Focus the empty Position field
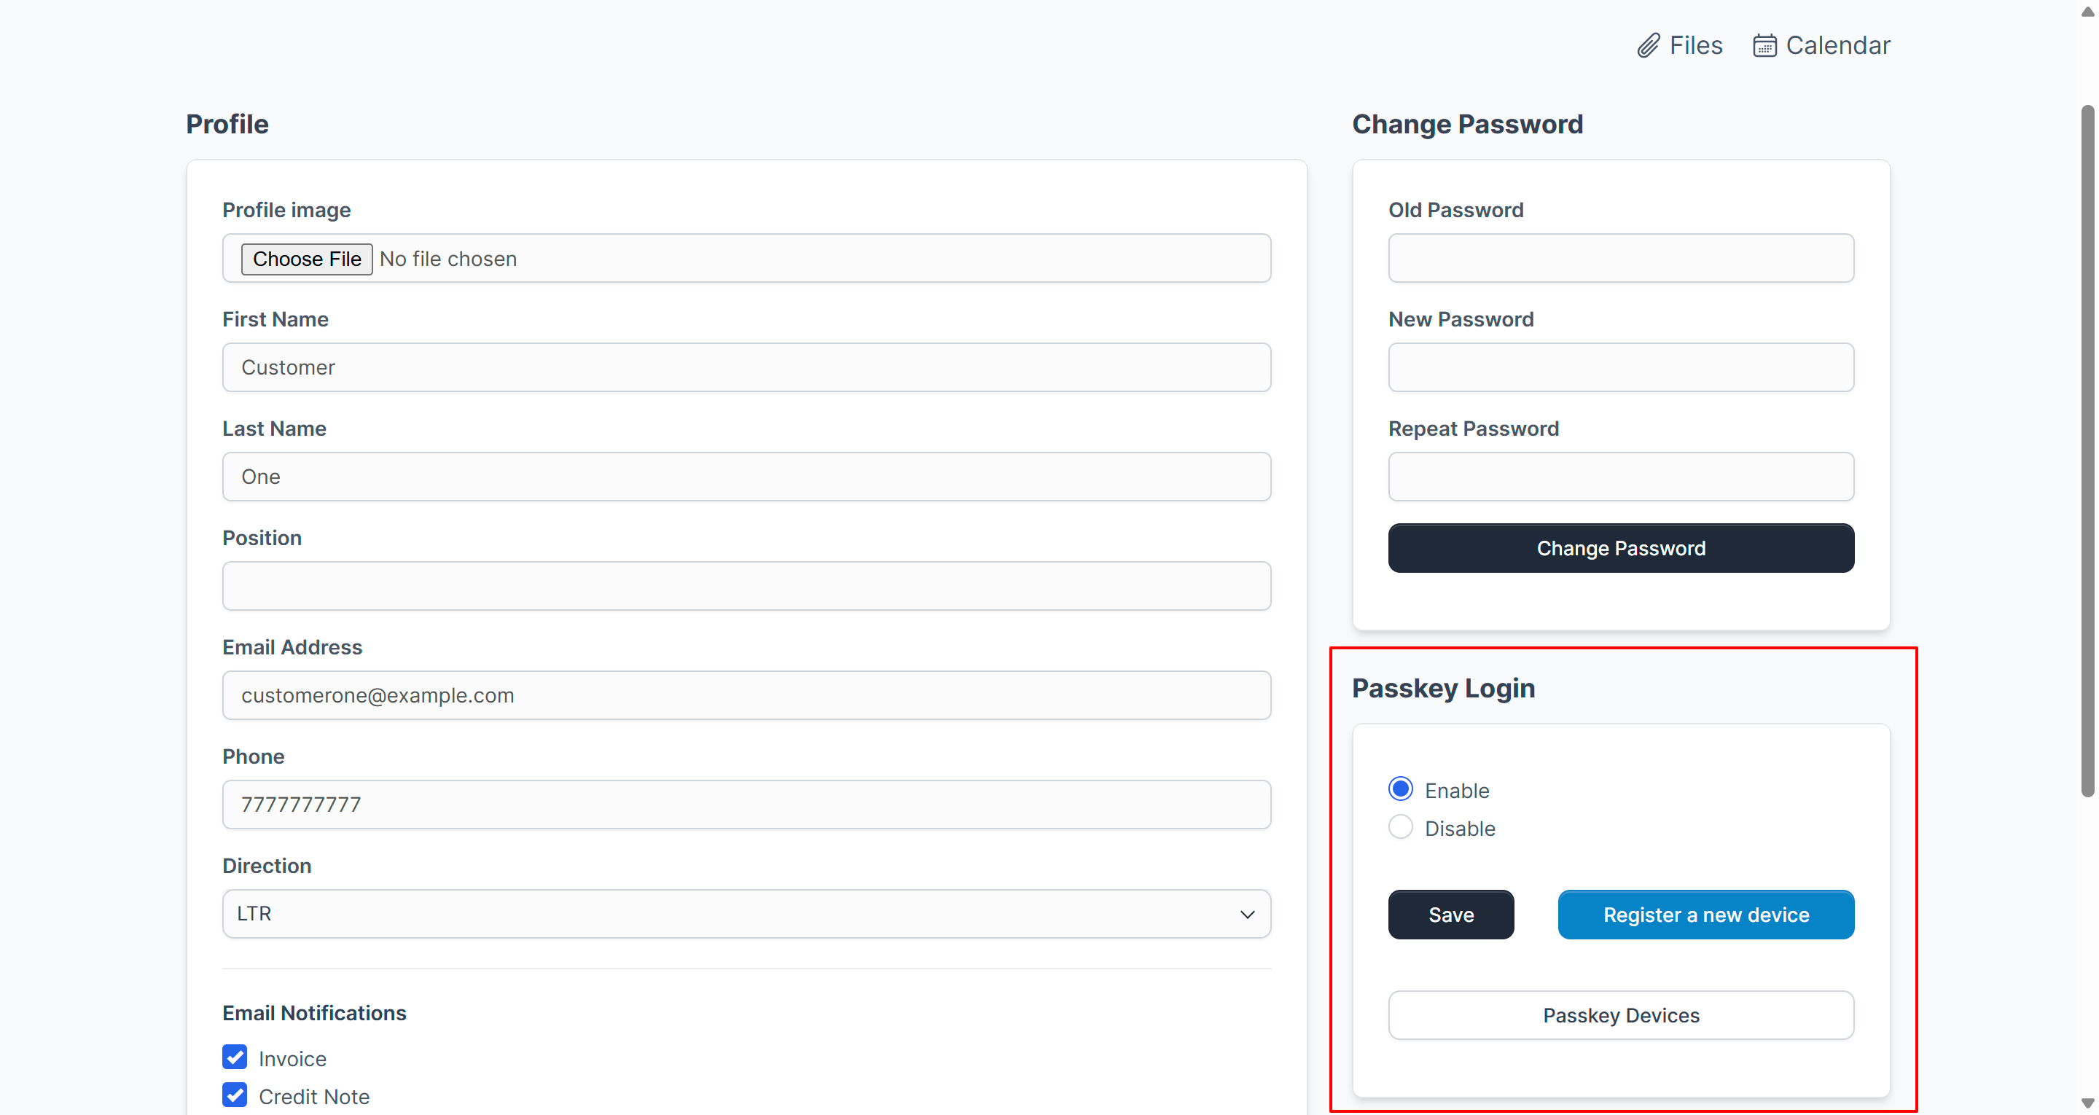Screen dimensions: 2099x1115 [746, 586]
